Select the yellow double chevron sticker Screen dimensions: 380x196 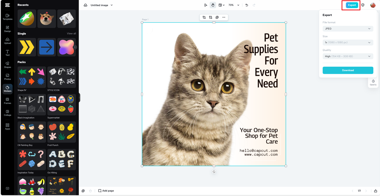point(27,47)
